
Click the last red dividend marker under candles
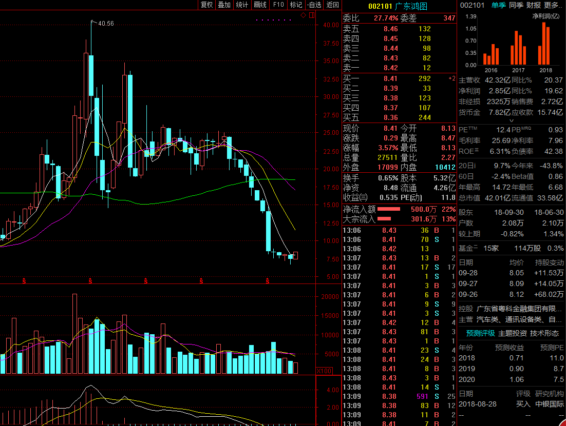(268, 281)
